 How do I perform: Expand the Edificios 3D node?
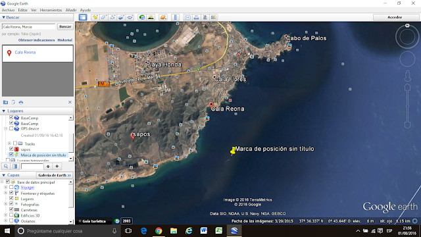pos(6,215)
